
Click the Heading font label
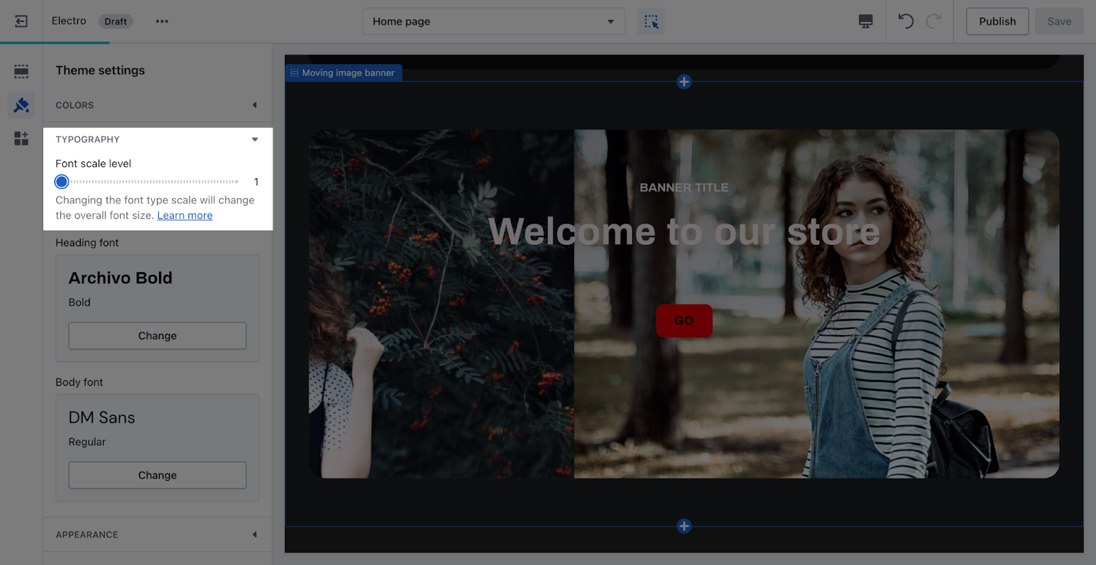pos(87,243)
